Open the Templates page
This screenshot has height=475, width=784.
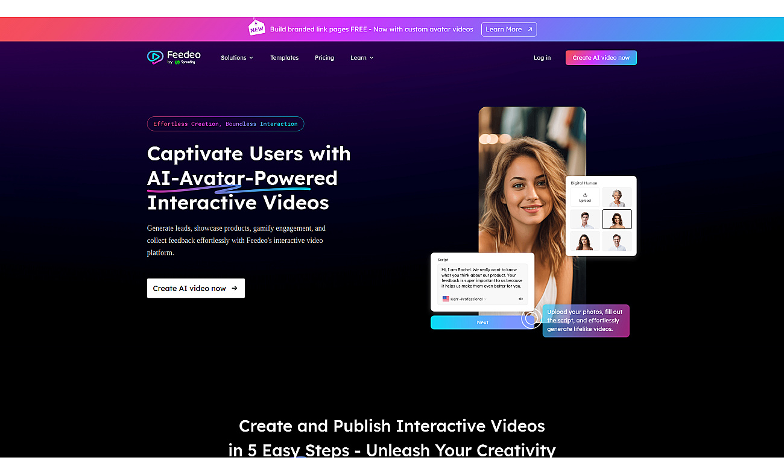point(284,58)
